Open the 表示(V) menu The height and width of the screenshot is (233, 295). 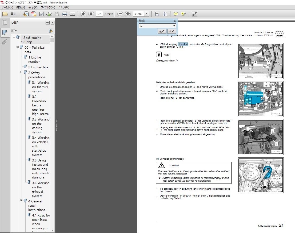click(x=33, y=7)
